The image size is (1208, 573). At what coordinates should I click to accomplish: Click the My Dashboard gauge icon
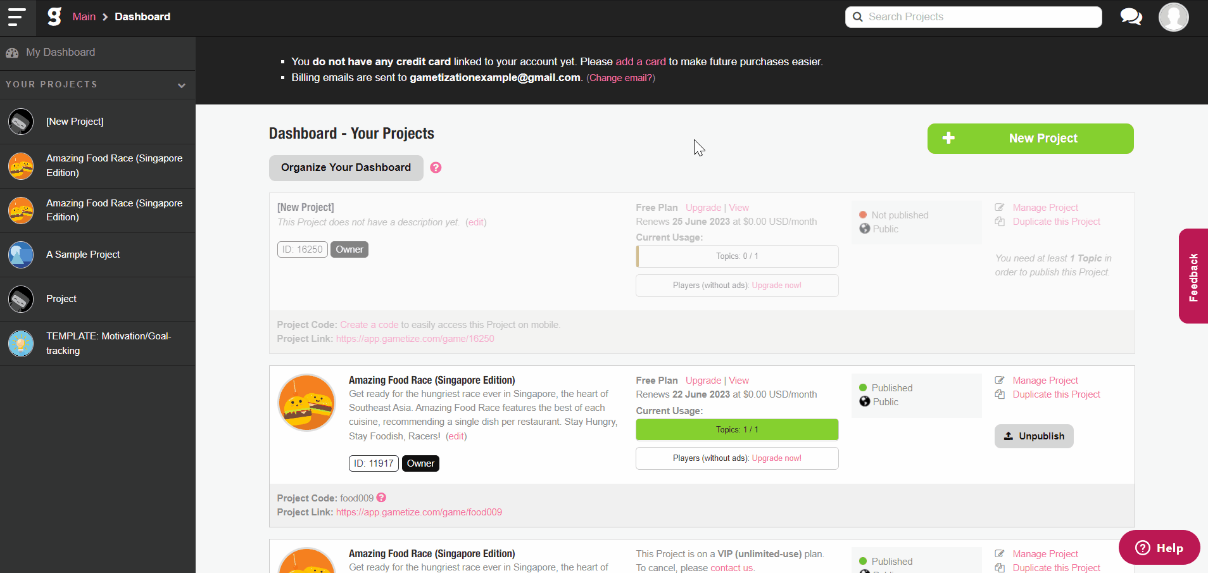(x=12, y=53)
